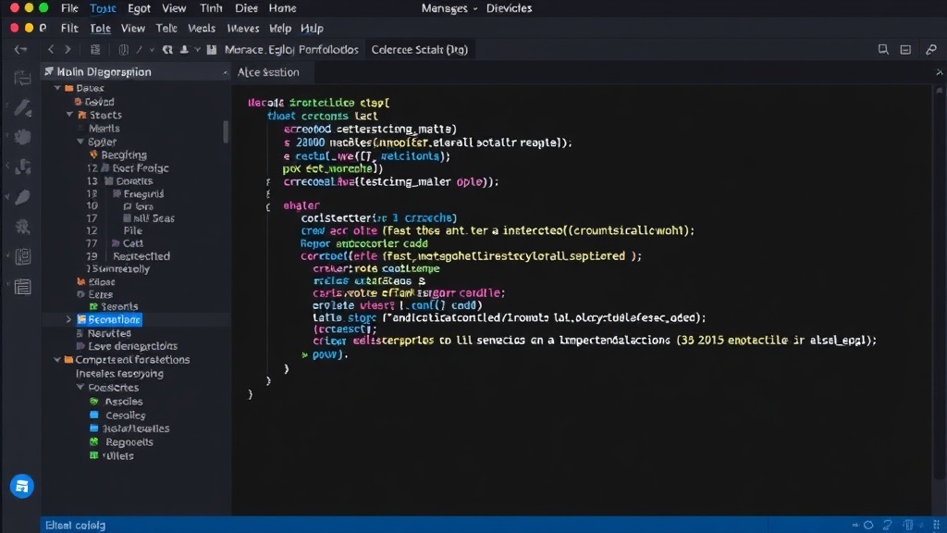The image size is (947, 533).
Task: Click the Elteal colelg status bar item
Action: click(76, 526)
